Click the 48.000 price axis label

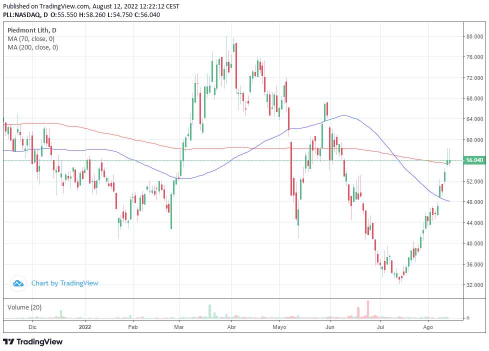(x=474, y=202)
